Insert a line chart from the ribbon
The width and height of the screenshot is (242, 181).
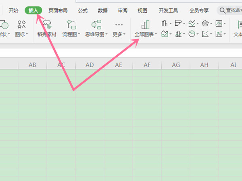pyautogui.click(x=192, y=23)
